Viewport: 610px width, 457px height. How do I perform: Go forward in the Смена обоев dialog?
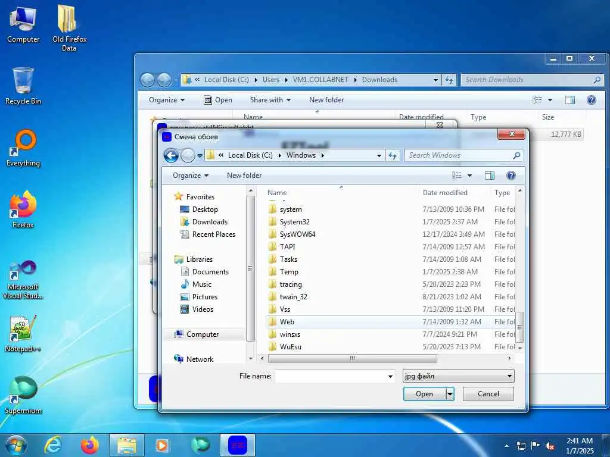(188, 155)
